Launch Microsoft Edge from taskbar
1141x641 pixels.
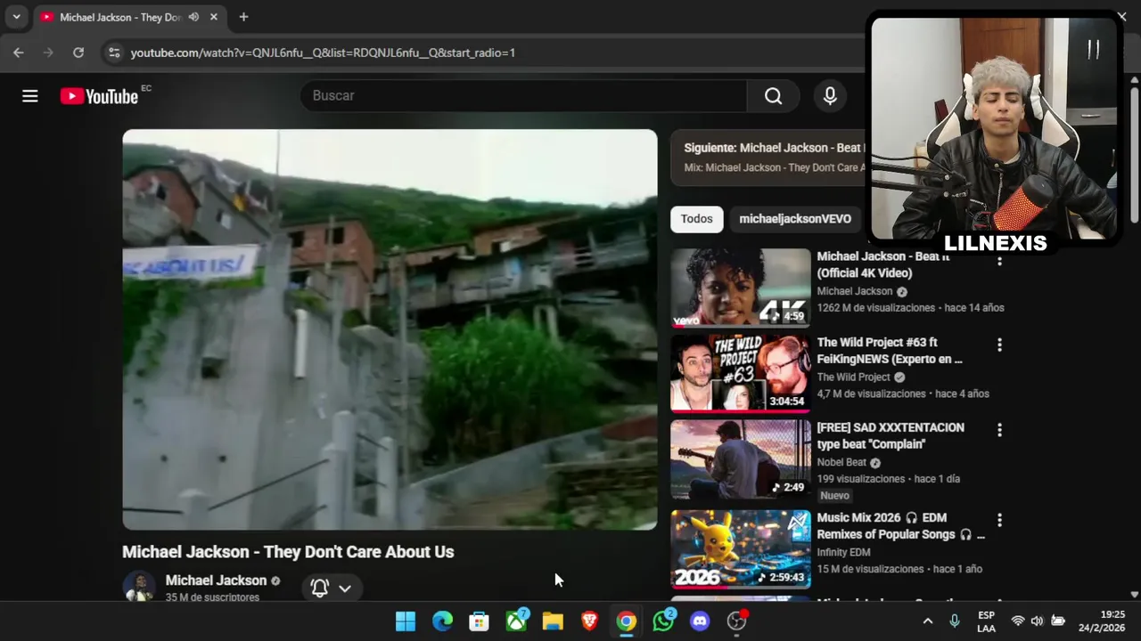pos(442,621)
